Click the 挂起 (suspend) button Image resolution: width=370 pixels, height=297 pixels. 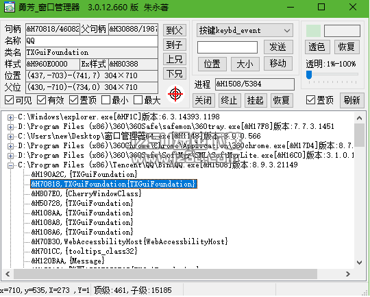256,100
